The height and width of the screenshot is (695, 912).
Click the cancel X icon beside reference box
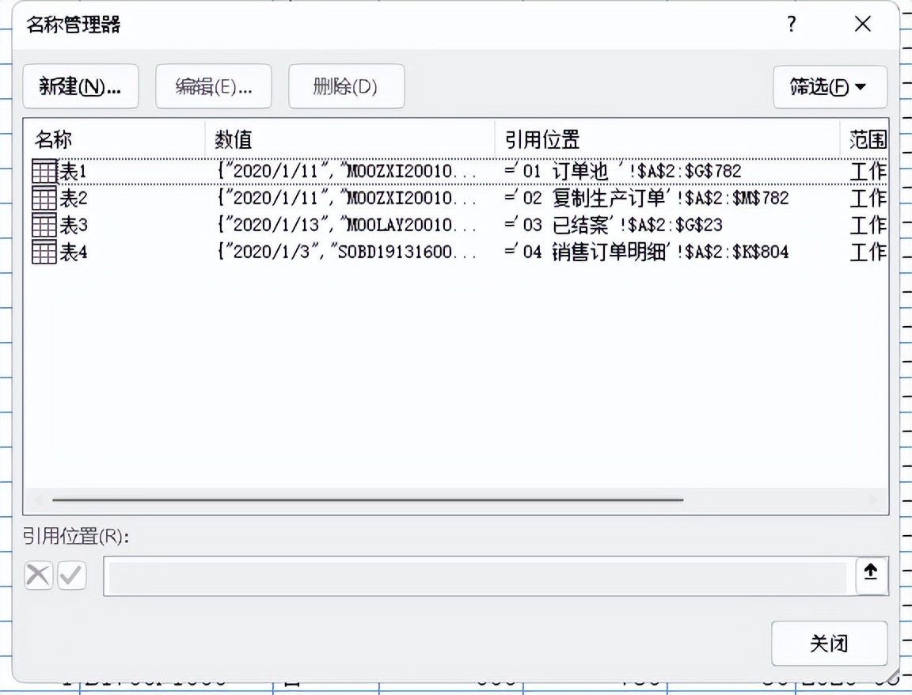(x=38, y=575)
